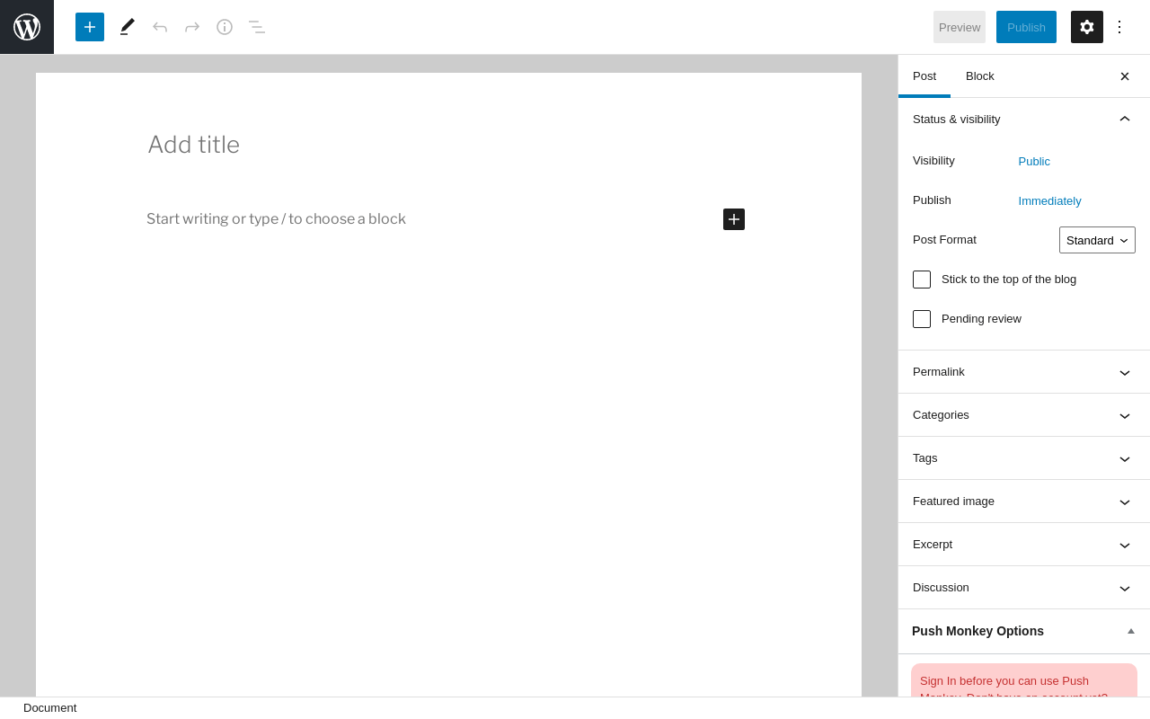Switch to the Post tab
Viewport: 1150px width, 719px height.
tap(924, 76)
